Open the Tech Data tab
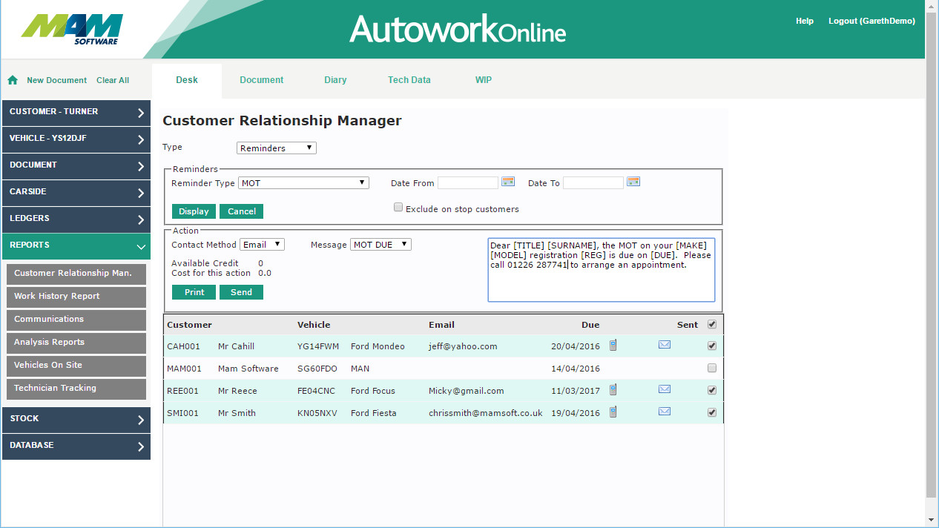 [409, 80]
